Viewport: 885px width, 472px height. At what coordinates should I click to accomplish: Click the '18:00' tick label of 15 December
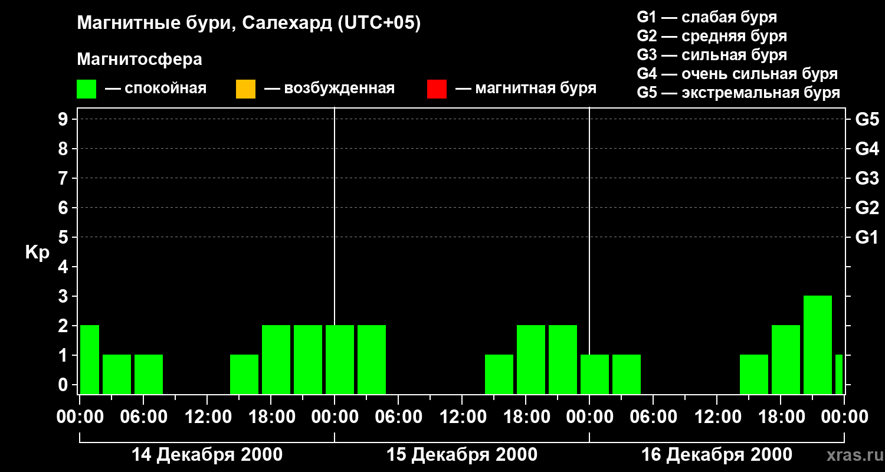(x=526, y=417)
